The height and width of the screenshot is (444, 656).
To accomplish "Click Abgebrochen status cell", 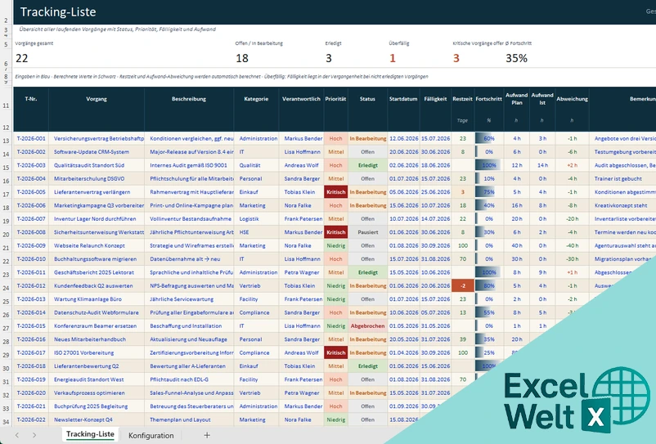I will pos(368,325).
